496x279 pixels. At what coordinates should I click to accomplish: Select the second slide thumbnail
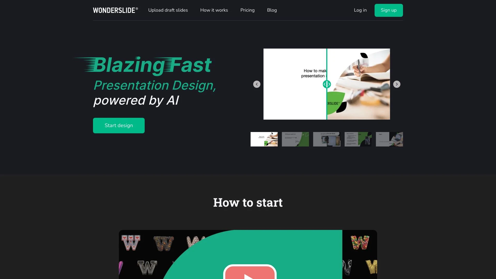point(295,139)
